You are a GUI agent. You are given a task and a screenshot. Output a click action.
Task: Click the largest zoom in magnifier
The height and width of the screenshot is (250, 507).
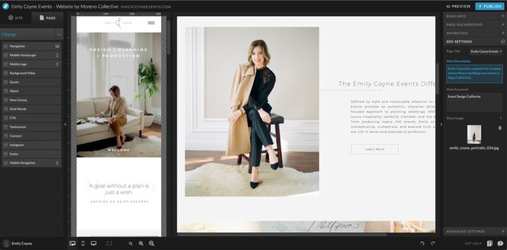pyautogui.click(x=152, y=244)
